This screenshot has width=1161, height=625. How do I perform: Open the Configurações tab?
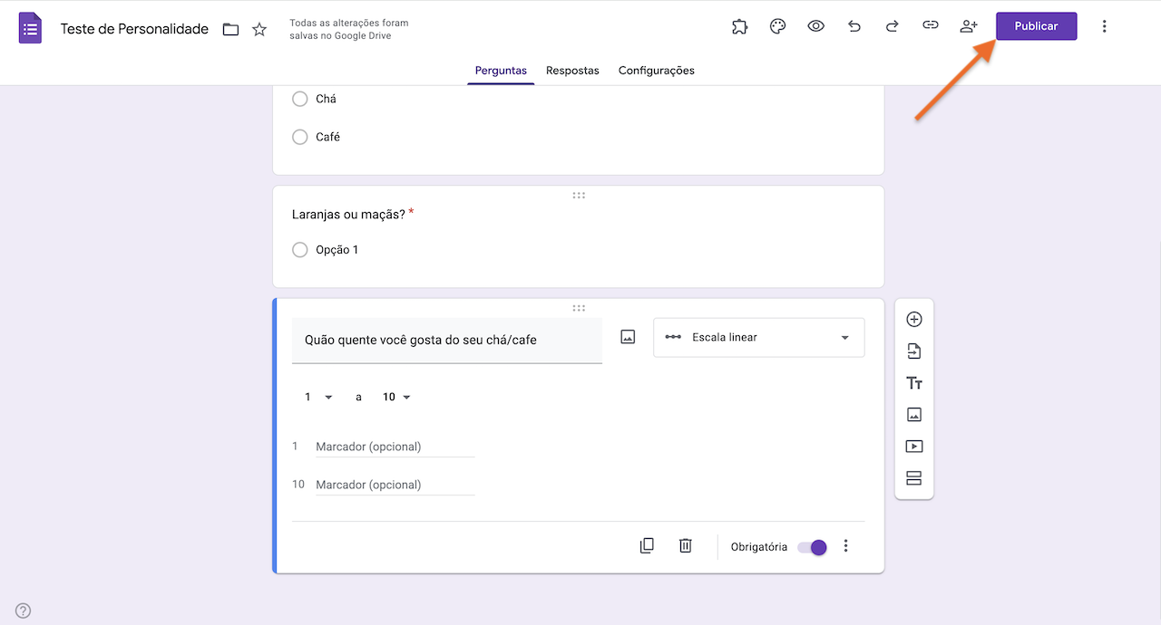pyautogui.click(x=656, y=71)
